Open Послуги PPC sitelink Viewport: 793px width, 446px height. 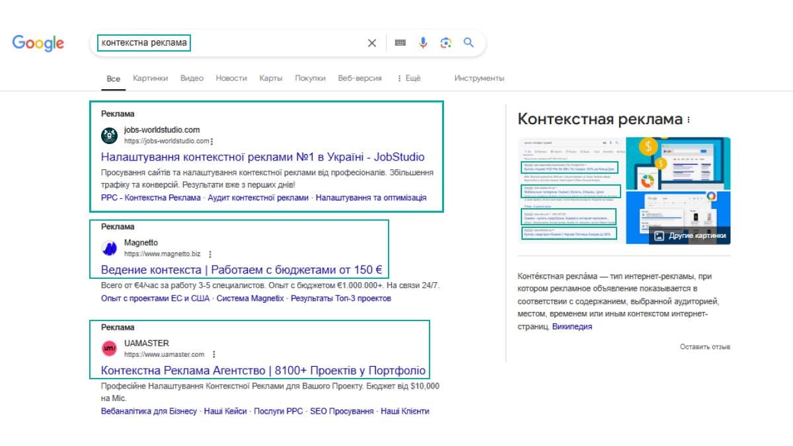(278, 411)
